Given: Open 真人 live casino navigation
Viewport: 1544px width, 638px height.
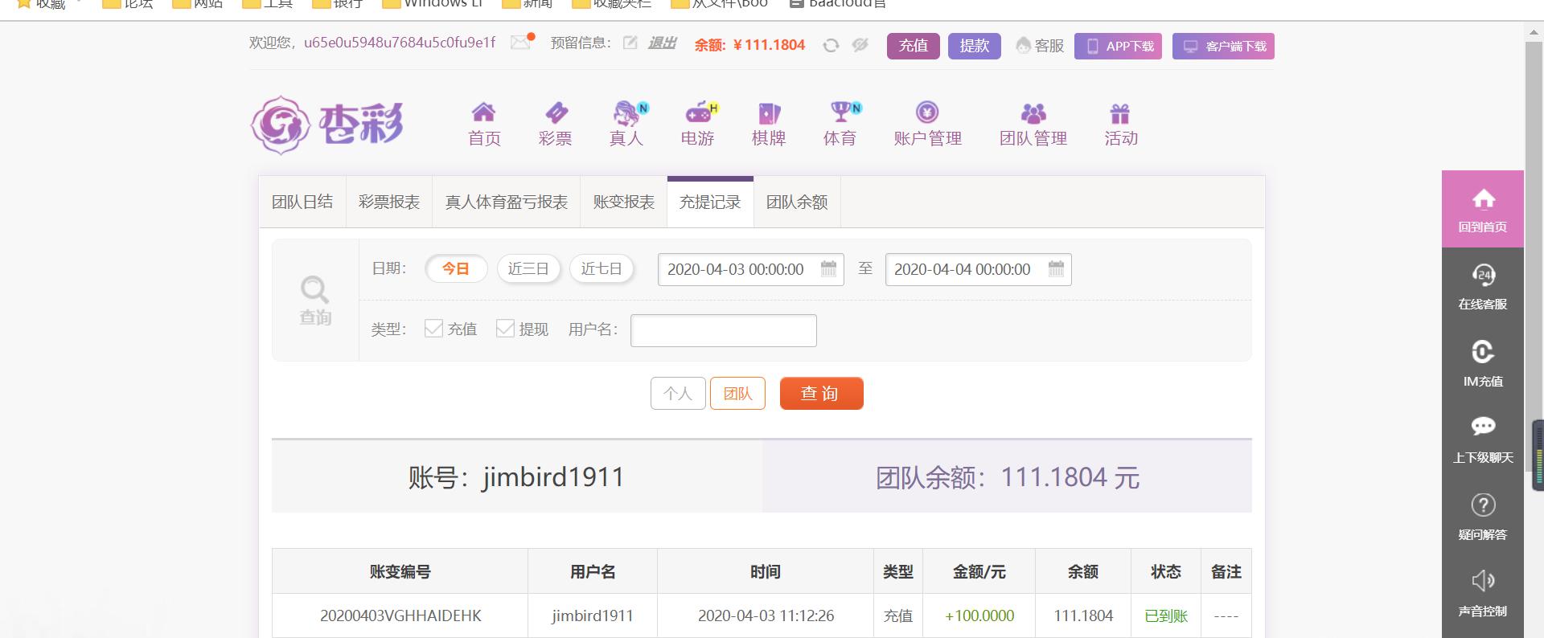Looking at the screenshot, I should (626, 125).
